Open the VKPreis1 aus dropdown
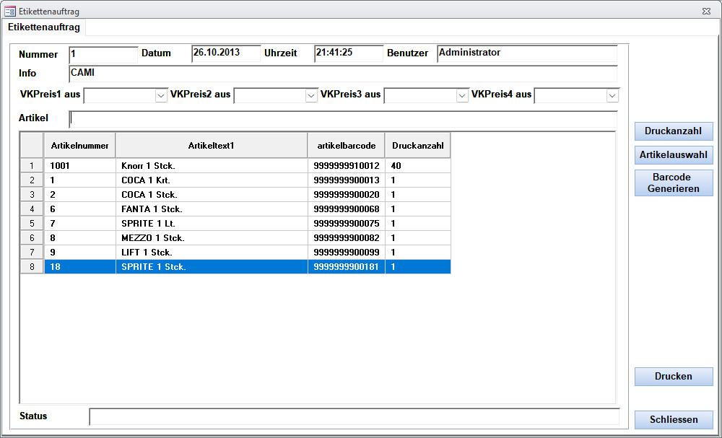The height and width of the screenshot is (438, 722). coord(161,96)
